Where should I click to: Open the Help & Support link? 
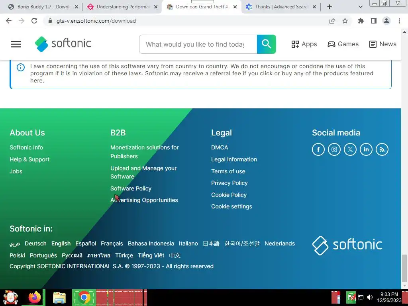click(x=29, y=159)
